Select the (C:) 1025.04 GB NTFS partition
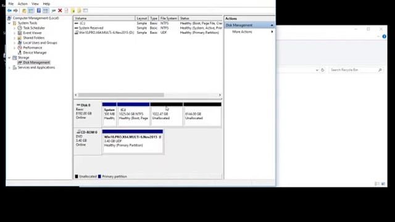Screen dimensions: 395x222 pos(133,114)
